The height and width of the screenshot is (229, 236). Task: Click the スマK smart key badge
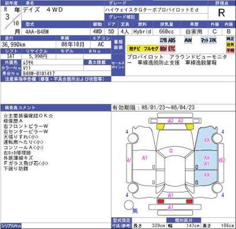click(x=213, y=40)
